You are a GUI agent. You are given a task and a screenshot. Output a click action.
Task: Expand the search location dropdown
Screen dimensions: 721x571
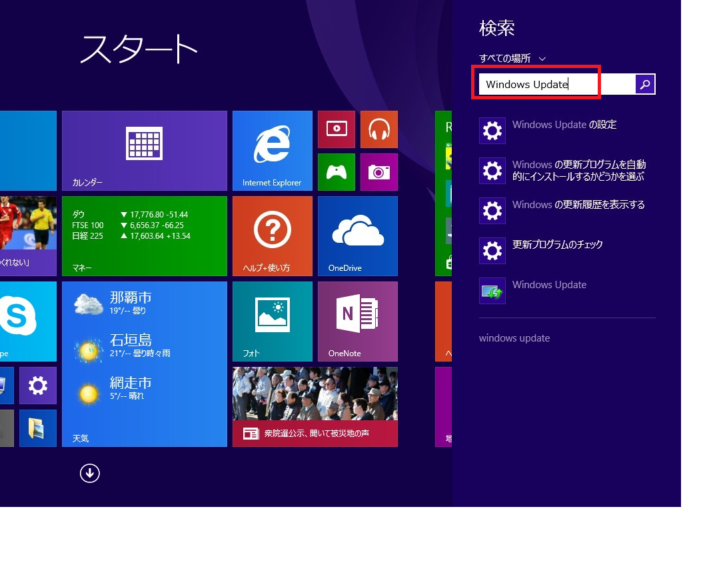(x=512, y=59)
